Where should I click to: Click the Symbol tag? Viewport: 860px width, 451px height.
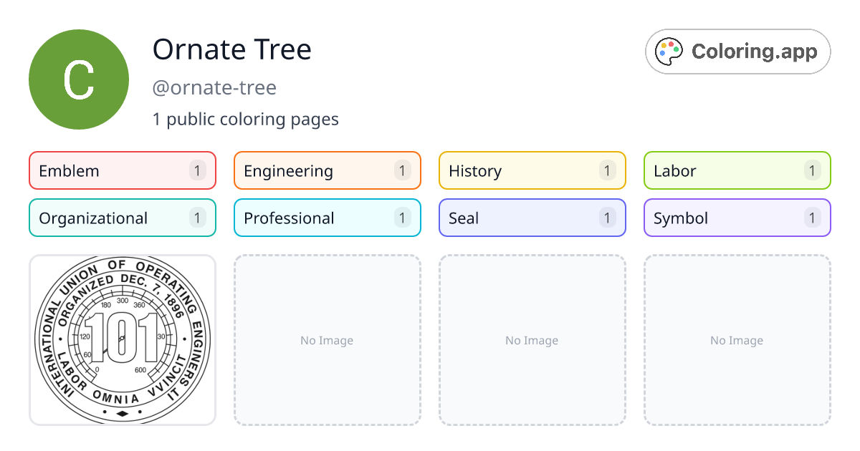tap(737, 218)
